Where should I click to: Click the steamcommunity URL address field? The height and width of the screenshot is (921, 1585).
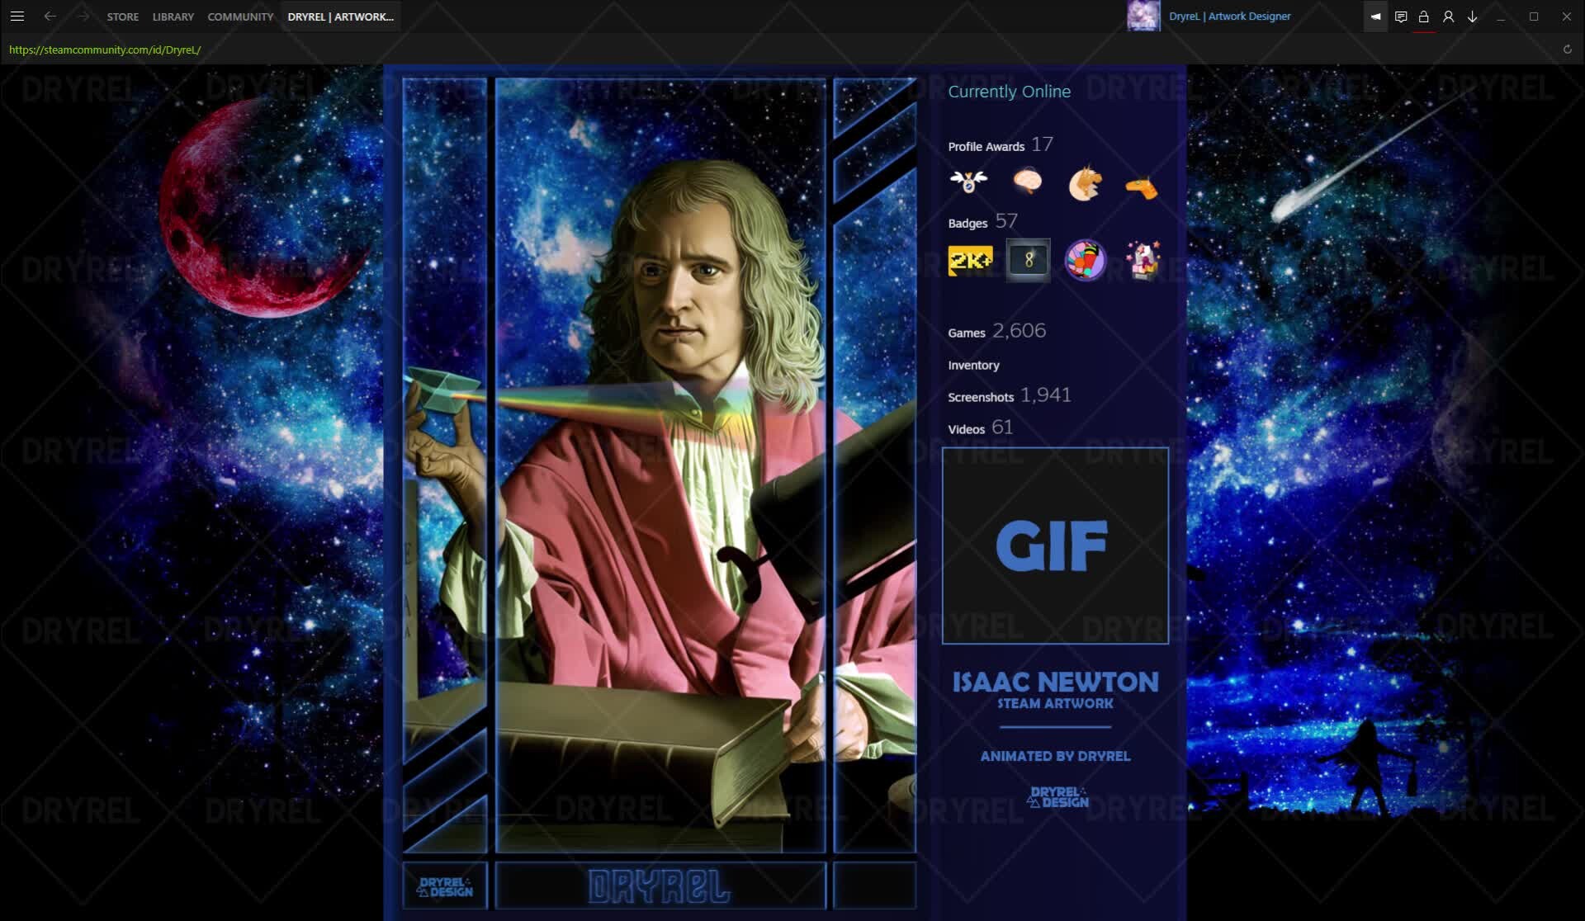(104, 49)
